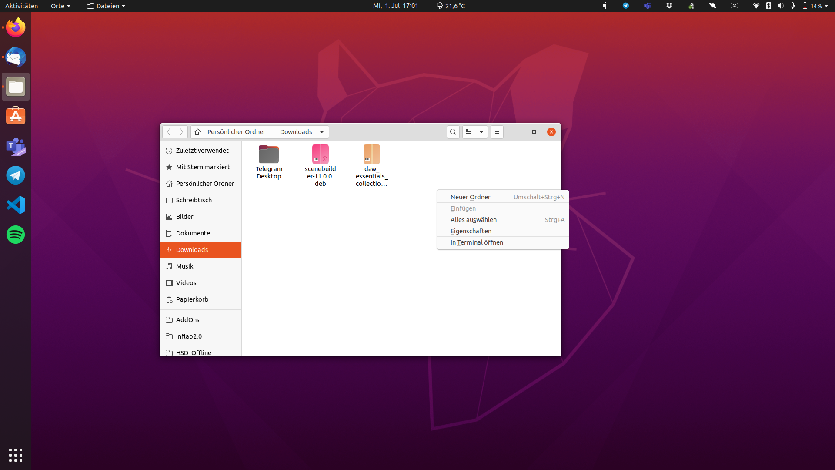Open the Orte menu in top bar

click(x=60, y=6)
